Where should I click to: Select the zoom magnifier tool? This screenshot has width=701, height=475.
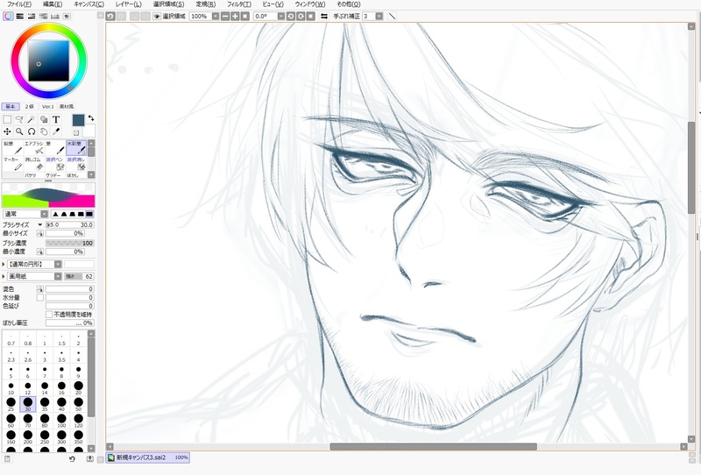click(x=19, y=131)
